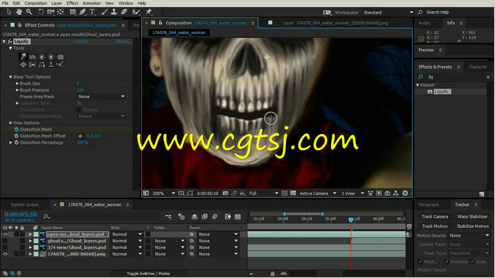This screenshot has width=495, height=278.
Task: Expand the View Options section
Action: click(11, 123)
